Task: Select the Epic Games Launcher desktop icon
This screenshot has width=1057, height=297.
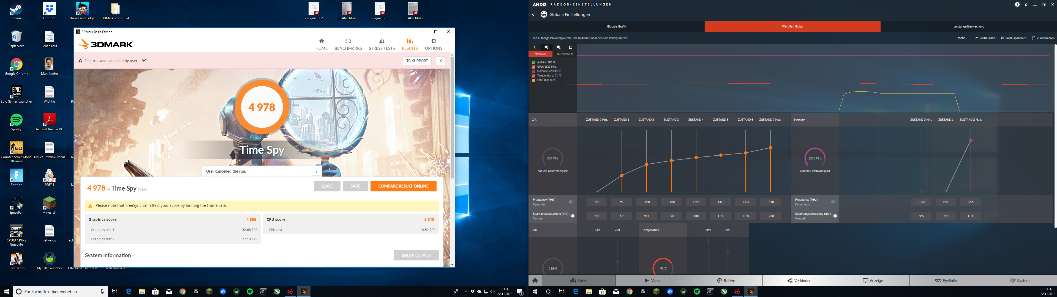Action: (17, 94)
